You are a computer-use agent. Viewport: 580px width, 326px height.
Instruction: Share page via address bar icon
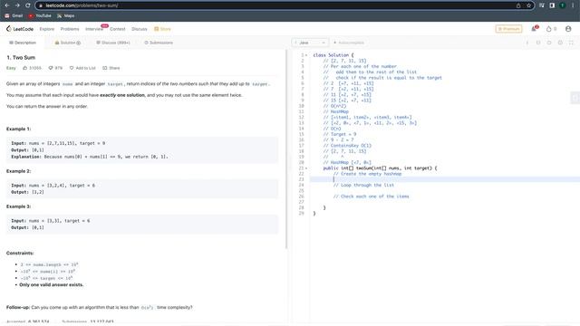(518, 5)
